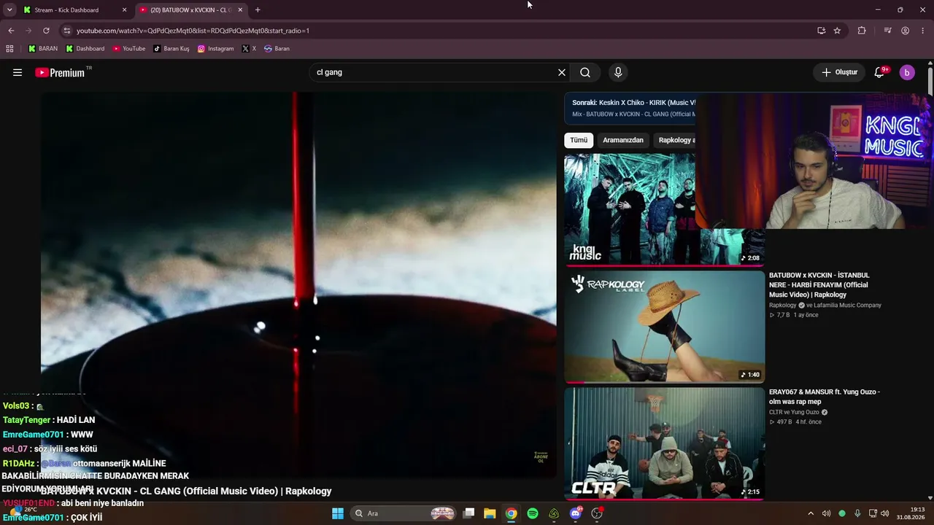Screen dimensions: 934x525
Task: Select the Tümü filter chip
Action: pos(579,140)
